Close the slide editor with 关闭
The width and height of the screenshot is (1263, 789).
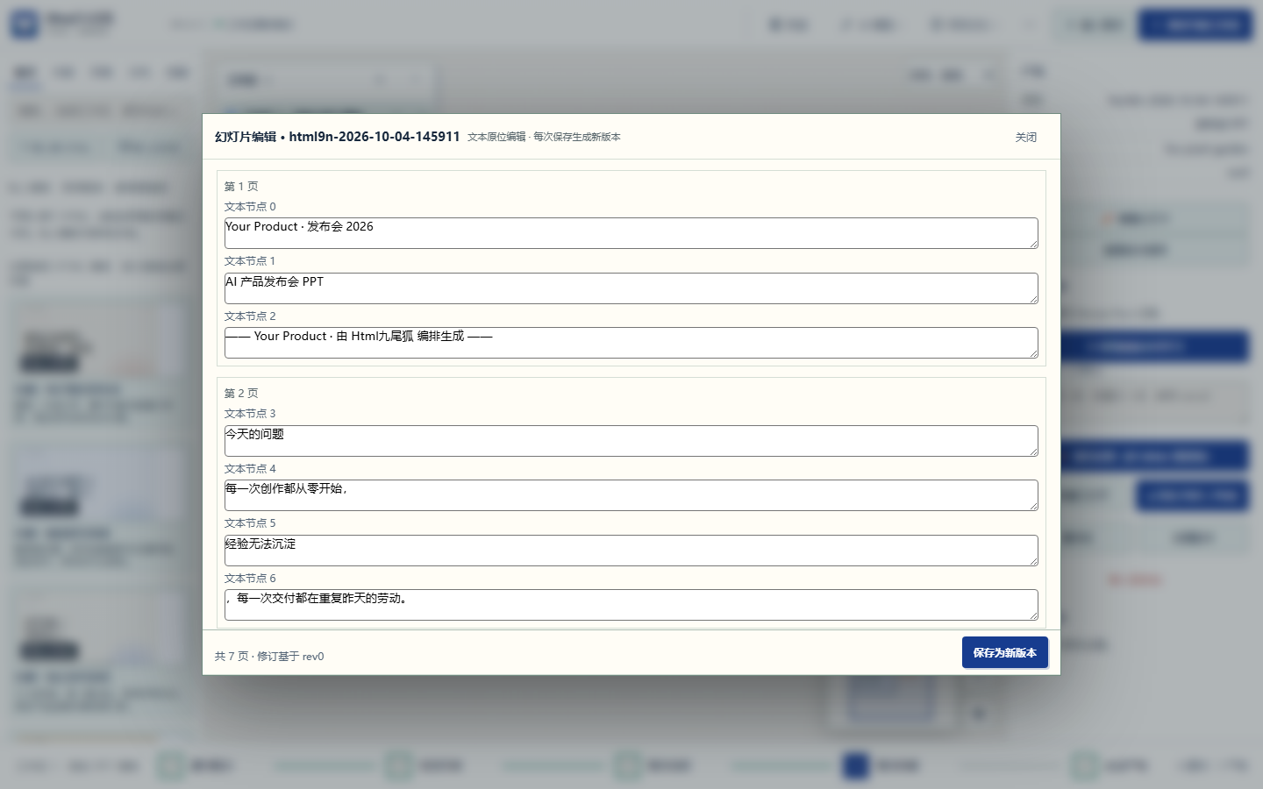click(1025, 137)
